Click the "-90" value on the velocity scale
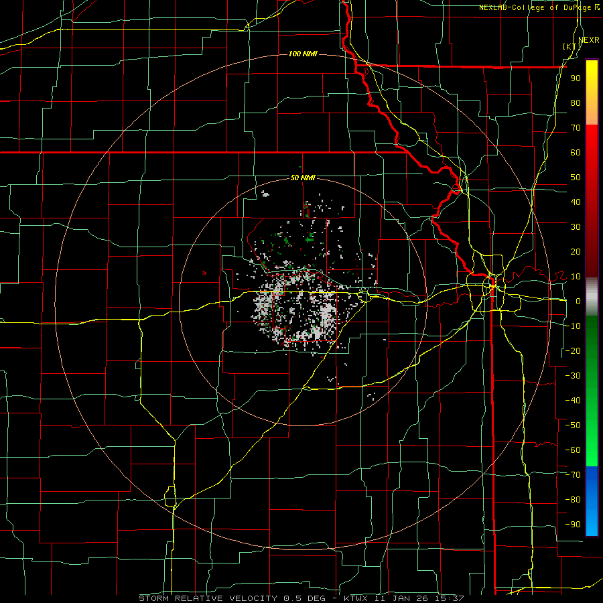This screenshot has height=603, width=603. pos(573,525)
